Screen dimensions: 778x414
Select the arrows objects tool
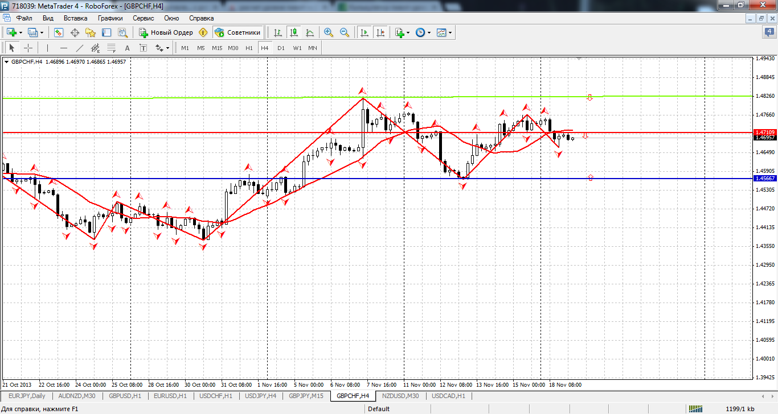(x=159, y=48)
